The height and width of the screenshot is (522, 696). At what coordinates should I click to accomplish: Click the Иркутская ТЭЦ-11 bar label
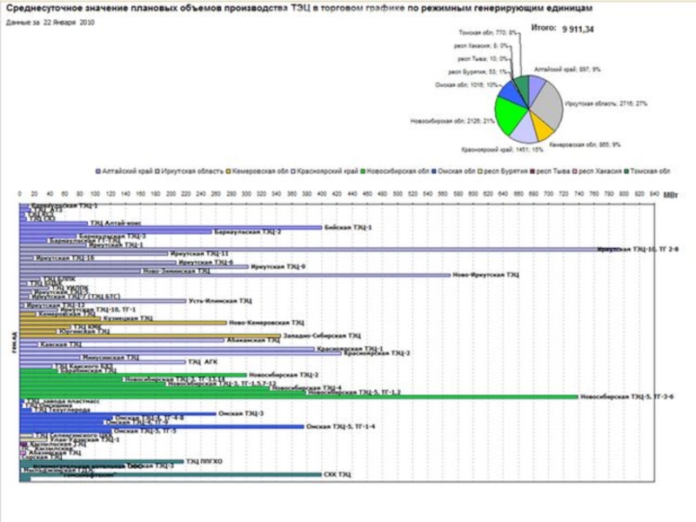pos(199,254)
